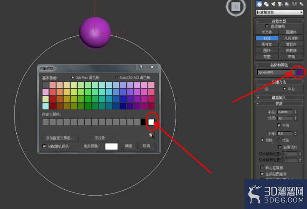This screenshot has width=307, height=209.
Task: Enable the 轴心在底部 checkbox
Action: tap(262, 168)
